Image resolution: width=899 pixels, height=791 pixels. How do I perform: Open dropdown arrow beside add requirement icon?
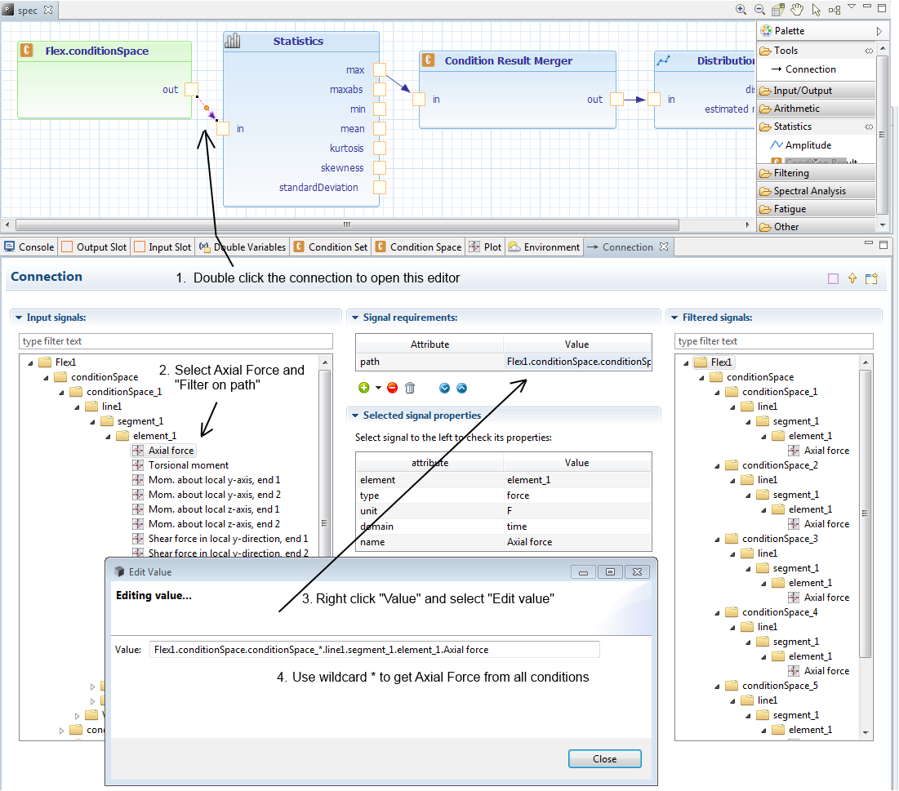tap(378, 389)
